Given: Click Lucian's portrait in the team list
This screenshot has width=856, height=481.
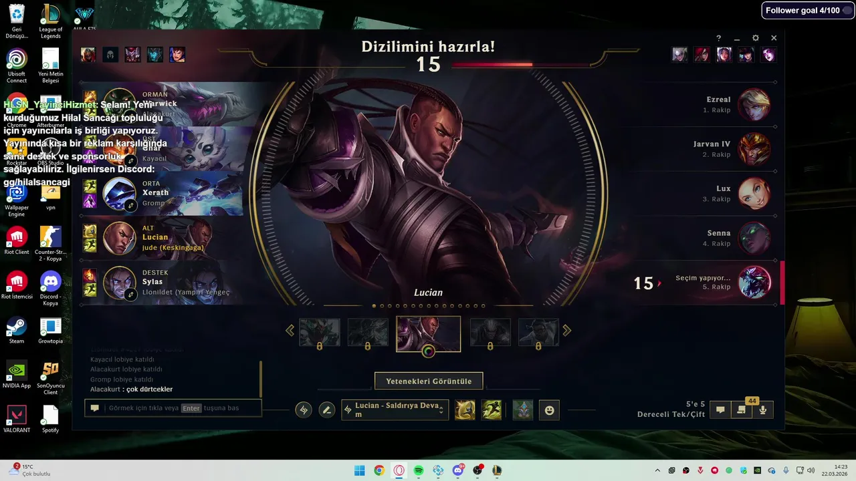Looking at the screenshot, I should (x=120, y=238).
